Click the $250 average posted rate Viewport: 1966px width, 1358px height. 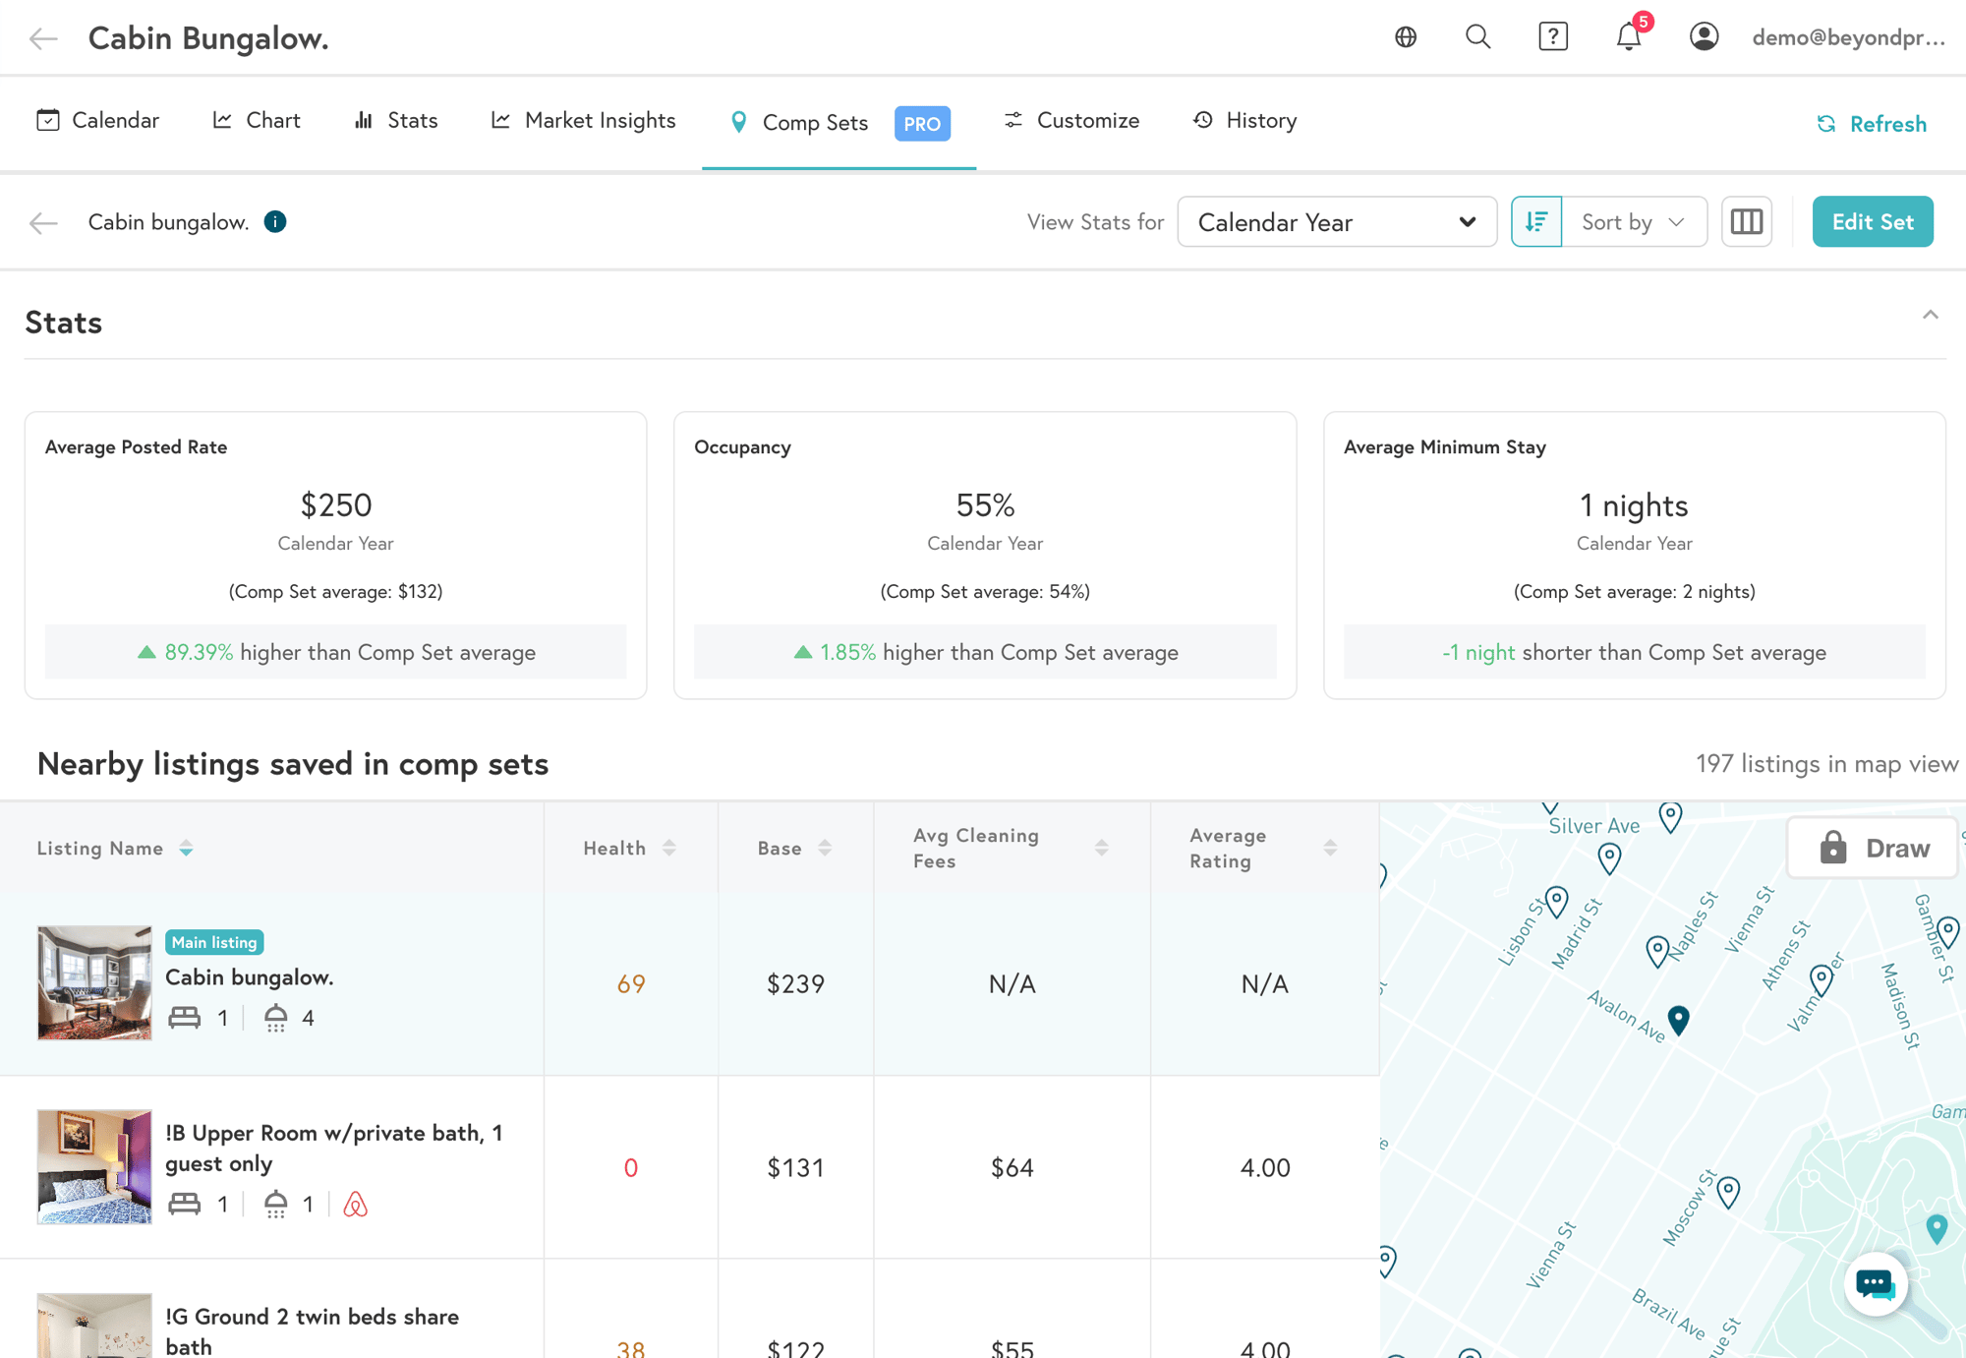pos(336,505)
